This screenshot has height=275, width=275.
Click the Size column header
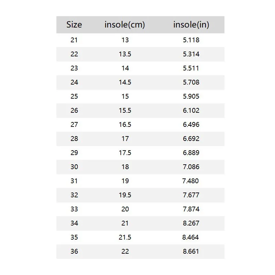click(74, 25)
